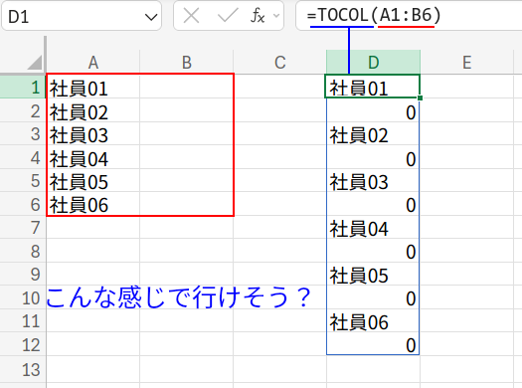Expand the small arrow beside fx
The image size is (522, 388).
tap(276, 15)
